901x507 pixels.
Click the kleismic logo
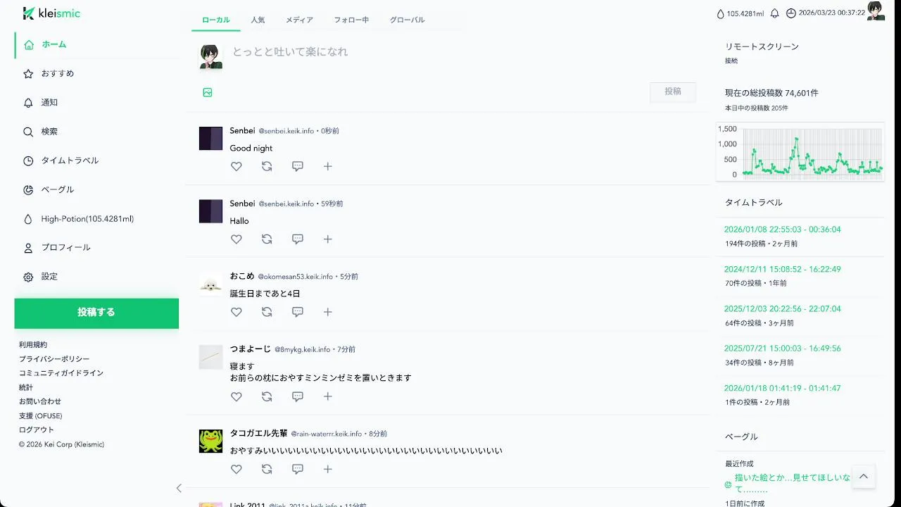(51, 13)
